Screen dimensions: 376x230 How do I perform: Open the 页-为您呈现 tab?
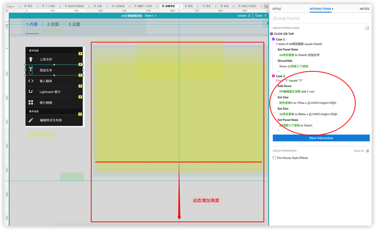pos(118,6)
